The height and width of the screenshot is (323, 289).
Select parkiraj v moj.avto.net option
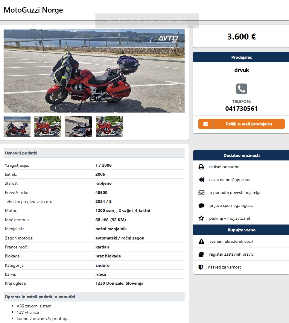230,218
